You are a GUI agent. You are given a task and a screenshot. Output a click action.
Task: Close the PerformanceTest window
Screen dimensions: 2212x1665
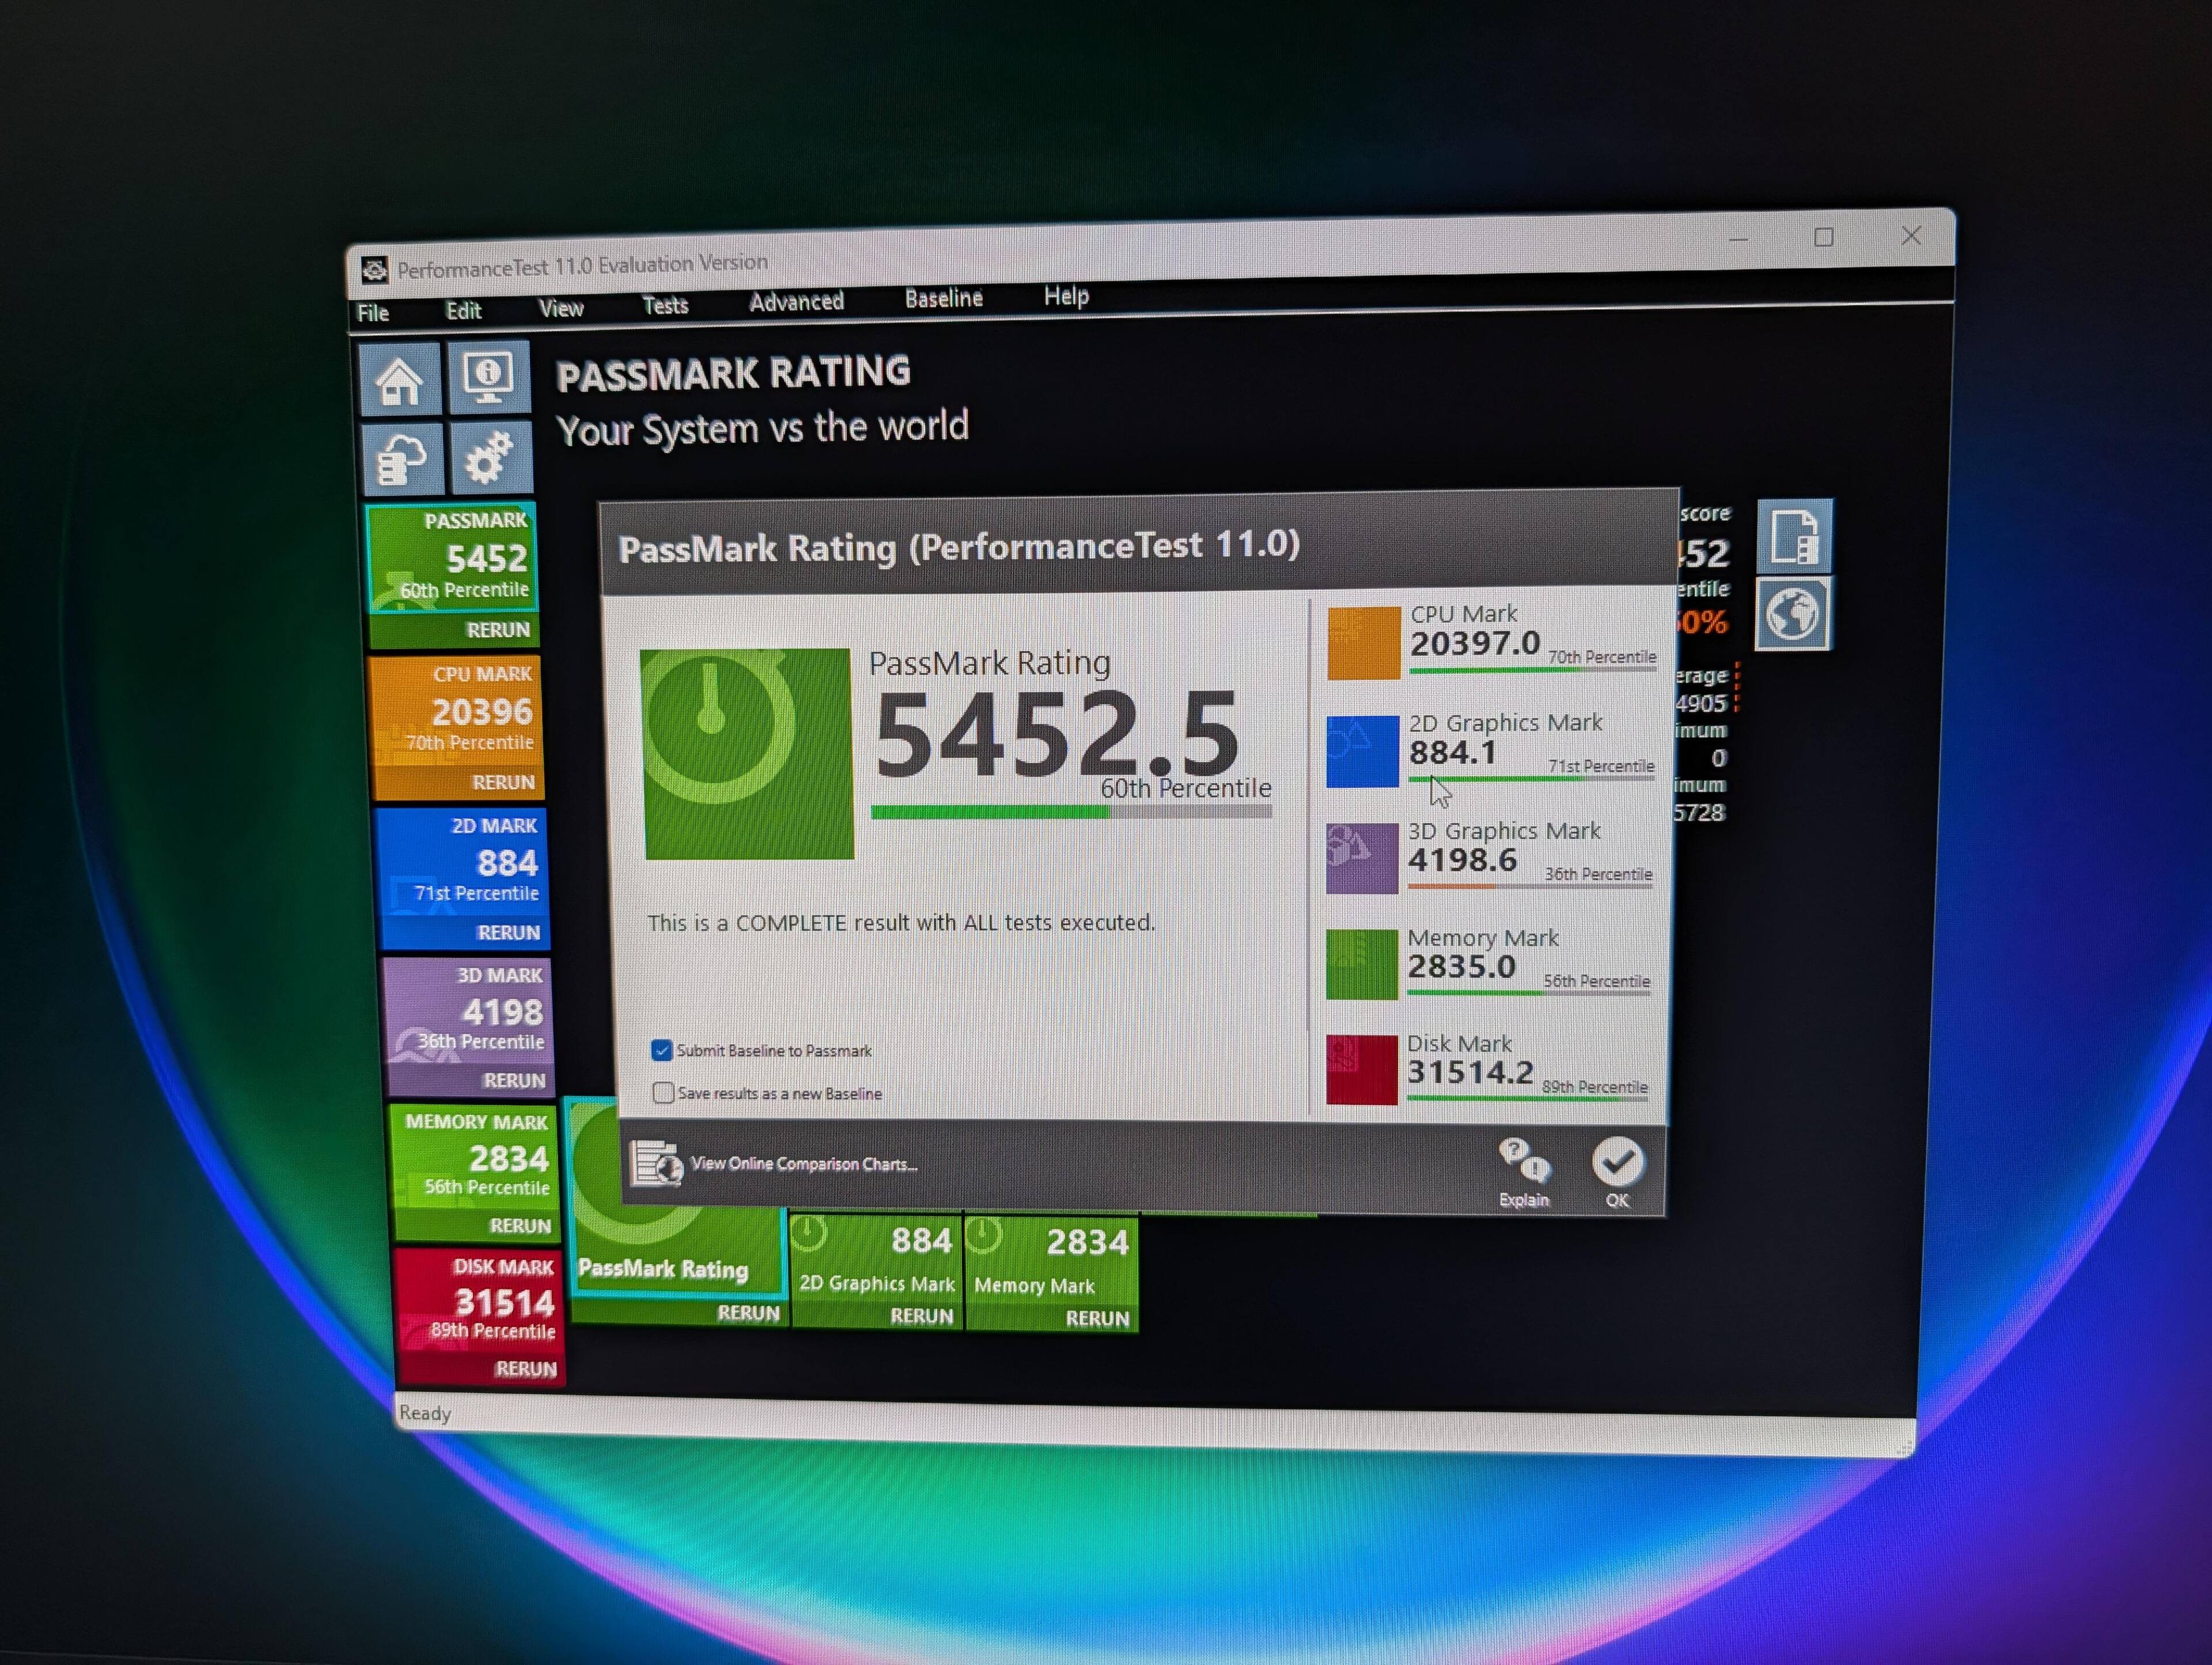pyautogui.click(x=1911, y=236)
